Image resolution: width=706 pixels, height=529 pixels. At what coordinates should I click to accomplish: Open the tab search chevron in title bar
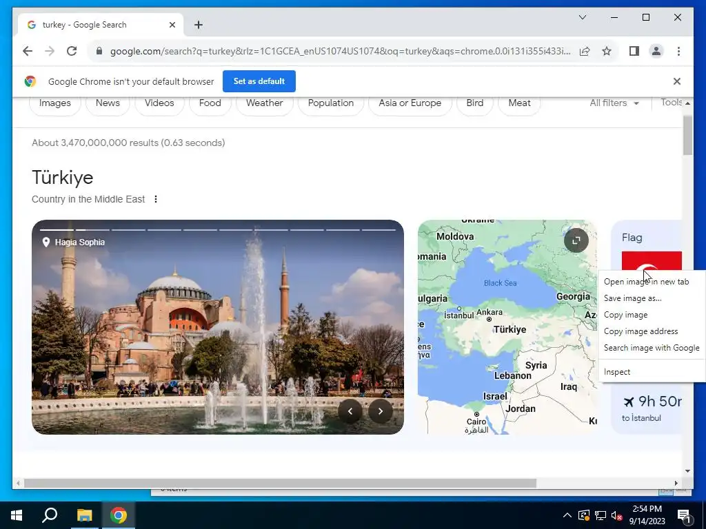click(x=582, y=17)
